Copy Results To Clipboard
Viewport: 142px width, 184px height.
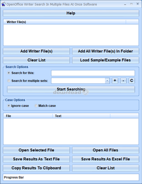[x=36, y=168]
